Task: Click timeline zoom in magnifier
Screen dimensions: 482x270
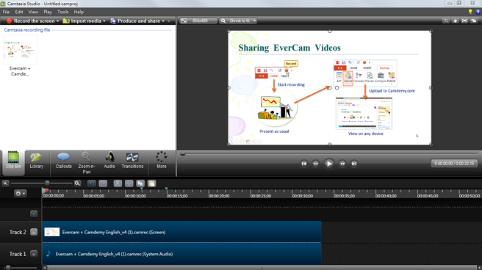Action: (77, 183)
